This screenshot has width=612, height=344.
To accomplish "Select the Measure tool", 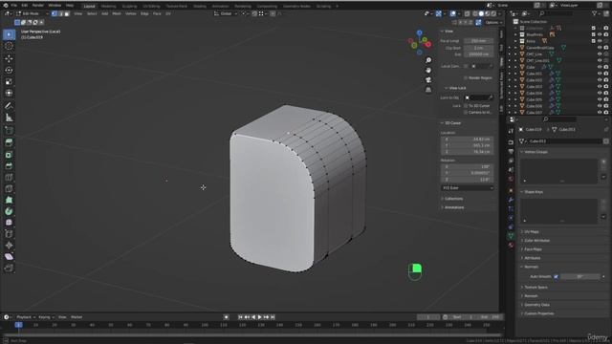I will tap(9, 118).
